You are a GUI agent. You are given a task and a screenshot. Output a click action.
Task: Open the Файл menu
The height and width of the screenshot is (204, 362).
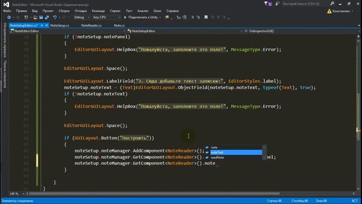click(7, 11)
